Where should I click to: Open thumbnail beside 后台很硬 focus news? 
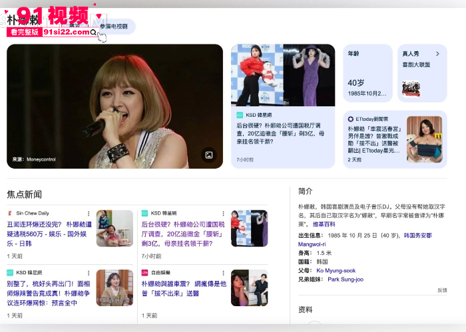pos(250,228)
